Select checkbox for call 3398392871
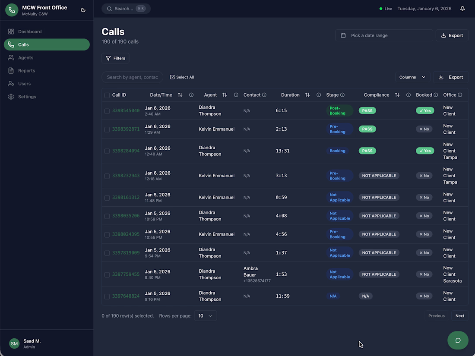475x356 pixels. (x=107, y=129)
